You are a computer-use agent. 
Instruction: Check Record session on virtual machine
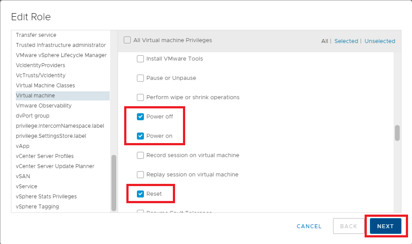click(140, 155)
